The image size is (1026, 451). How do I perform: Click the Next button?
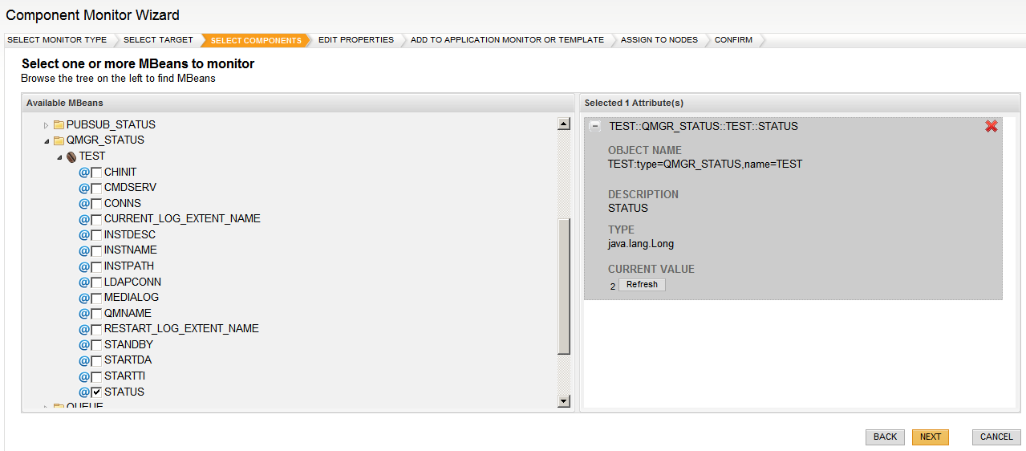pyautogui.click(x=930, y=437)
